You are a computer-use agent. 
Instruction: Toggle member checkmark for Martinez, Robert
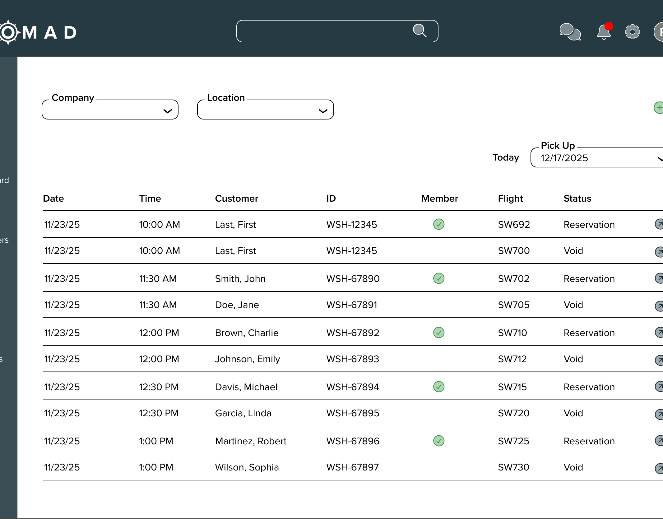438,441
